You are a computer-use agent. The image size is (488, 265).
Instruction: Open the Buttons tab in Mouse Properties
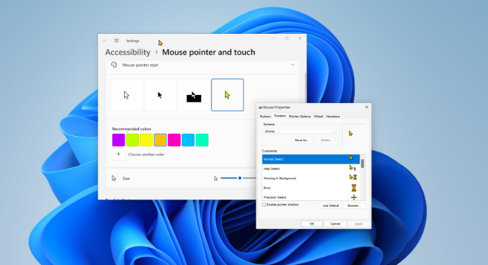[x=265, y=117]
